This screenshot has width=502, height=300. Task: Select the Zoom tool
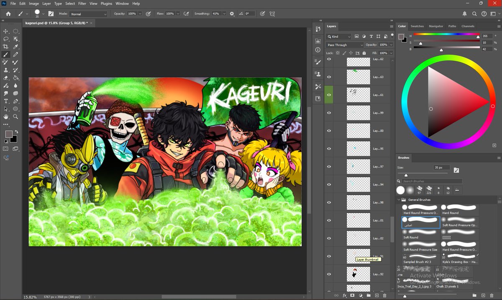pos(16,117)
